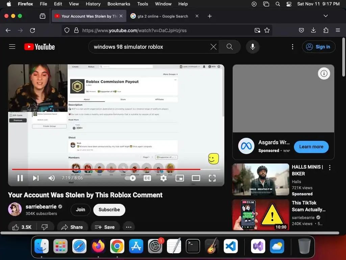The image size is (346, 260).
Task: Open video player settings gear
Action: (x=163, y=178)
